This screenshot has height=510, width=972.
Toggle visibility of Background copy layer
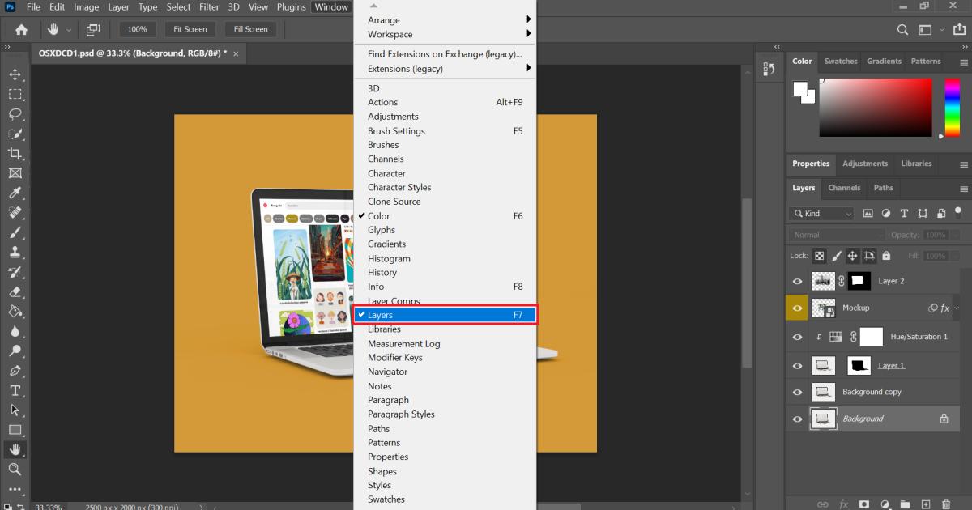click(x=797, y=392)
